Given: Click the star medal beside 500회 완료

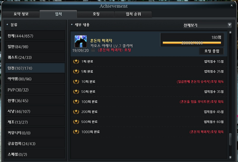Looking at the screenshot, I should tap(76, 122).
